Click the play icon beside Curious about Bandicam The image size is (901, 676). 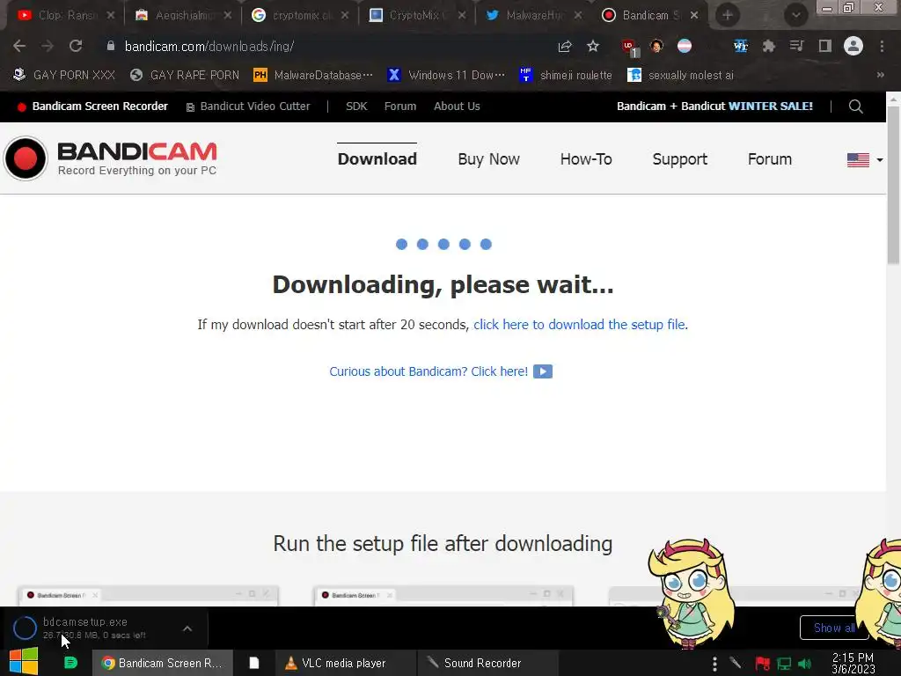point(542,371)
